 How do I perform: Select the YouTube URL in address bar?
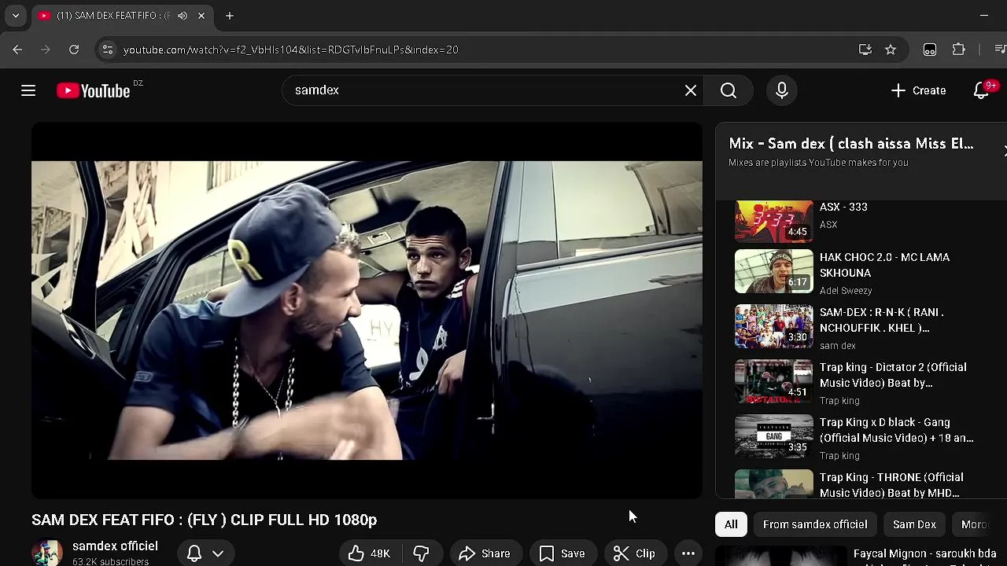pos(291,50)
